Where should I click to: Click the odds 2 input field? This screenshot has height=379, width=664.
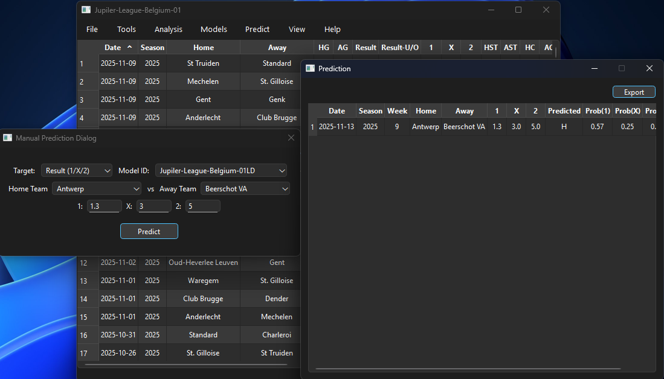point(203,206)
